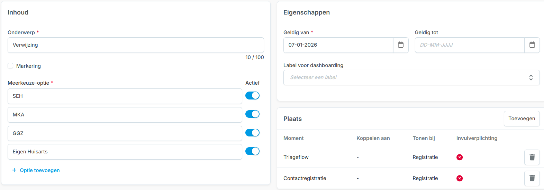Delete the Contactregistratie row

532,178
